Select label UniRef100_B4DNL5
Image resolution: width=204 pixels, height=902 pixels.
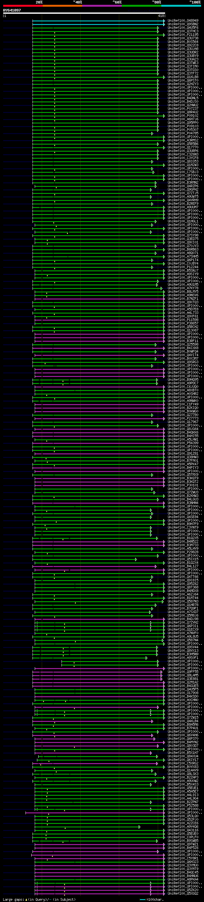(x=183, y=98)
